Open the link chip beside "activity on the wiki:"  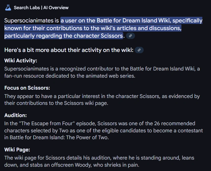click(x=139, y=50)
